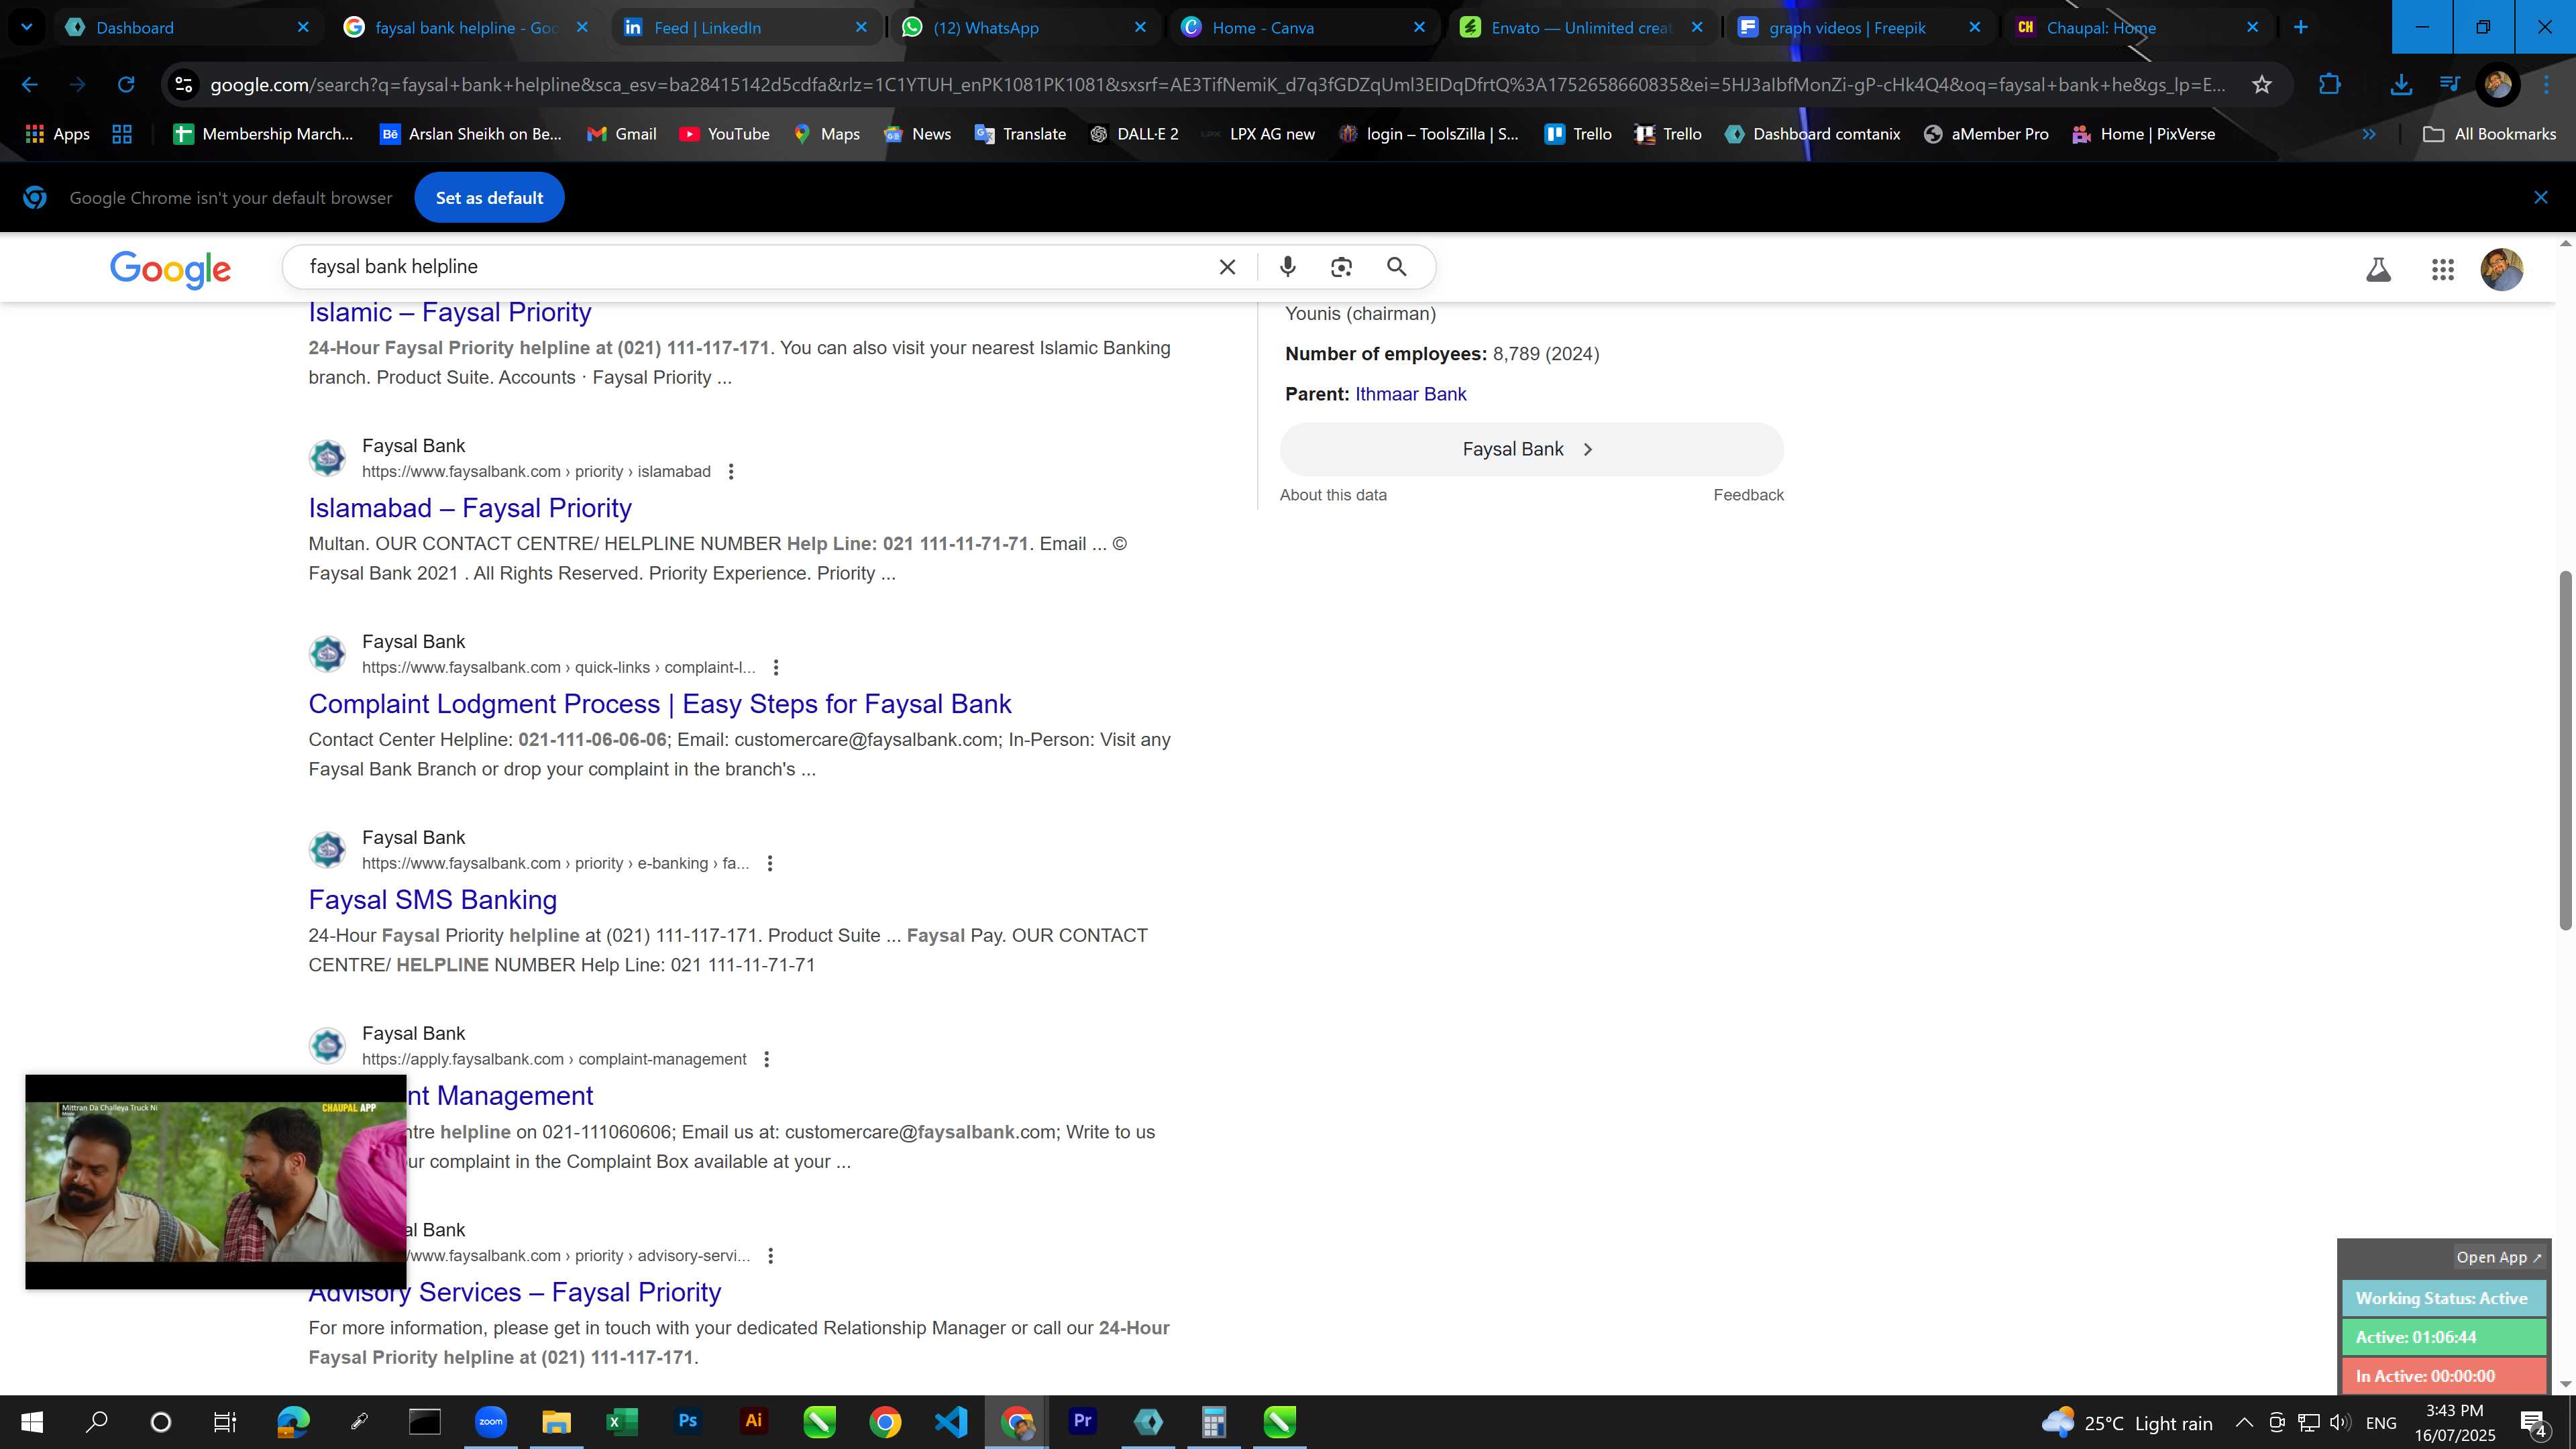This screenshot has height=1449, width=2576.
Task: Open Chrome downloads icon
Action: point(2400,85)
